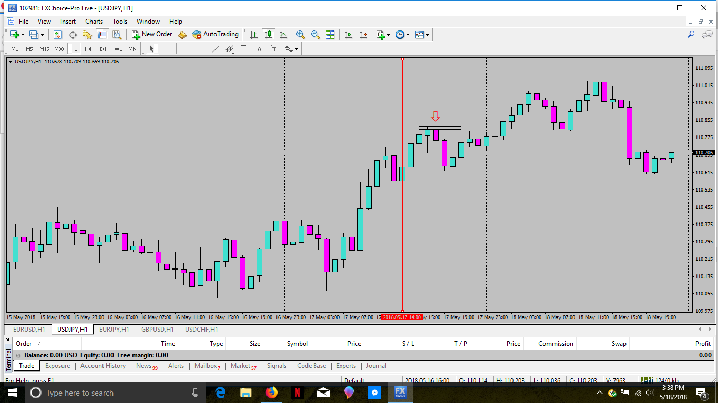Click the Zoom Out magnifier icon
Screen dimensions: 718x403
coord(315,35)
